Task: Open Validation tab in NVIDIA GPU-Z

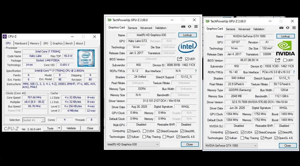Action: tap(259, 29)
